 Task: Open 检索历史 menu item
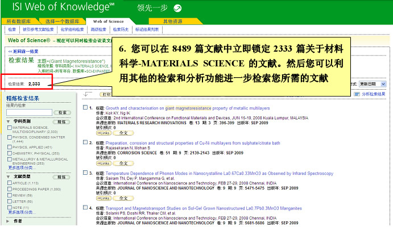[x=121, y=30]
